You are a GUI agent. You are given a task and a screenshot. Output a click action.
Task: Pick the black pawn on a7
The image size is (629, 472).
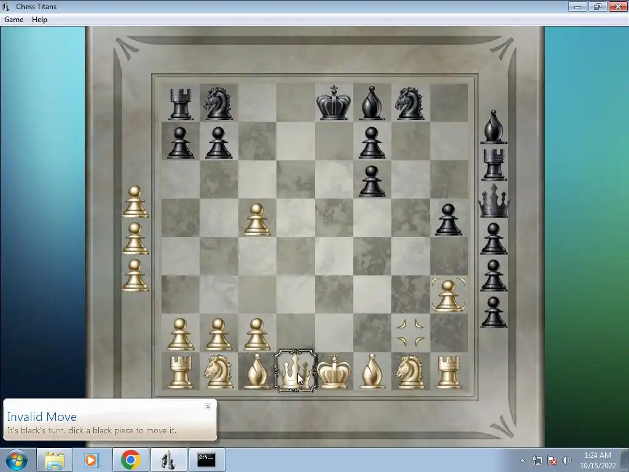click(180, 143)
